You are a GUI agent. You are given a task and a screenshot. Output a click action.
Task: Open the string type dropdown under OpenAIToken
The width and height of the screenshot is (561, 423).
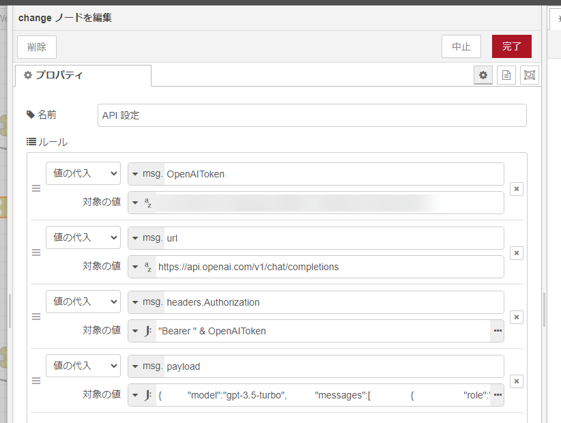[x=143, y=202]
